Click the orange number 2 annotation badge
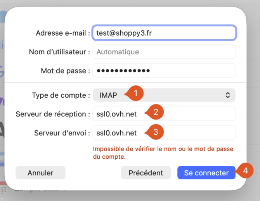Image resolution: width=260 pixels, height=201 pixels. (x=155, y=112)
